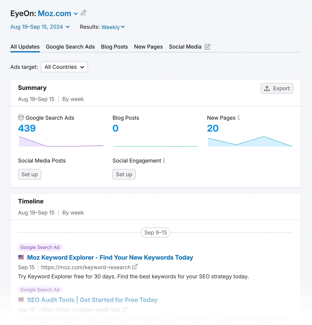Viewport: 312px width, 325px height.
Task: Click the Google Search Ad tag above Moz Keyword Explorer
Action: [40, 247]
